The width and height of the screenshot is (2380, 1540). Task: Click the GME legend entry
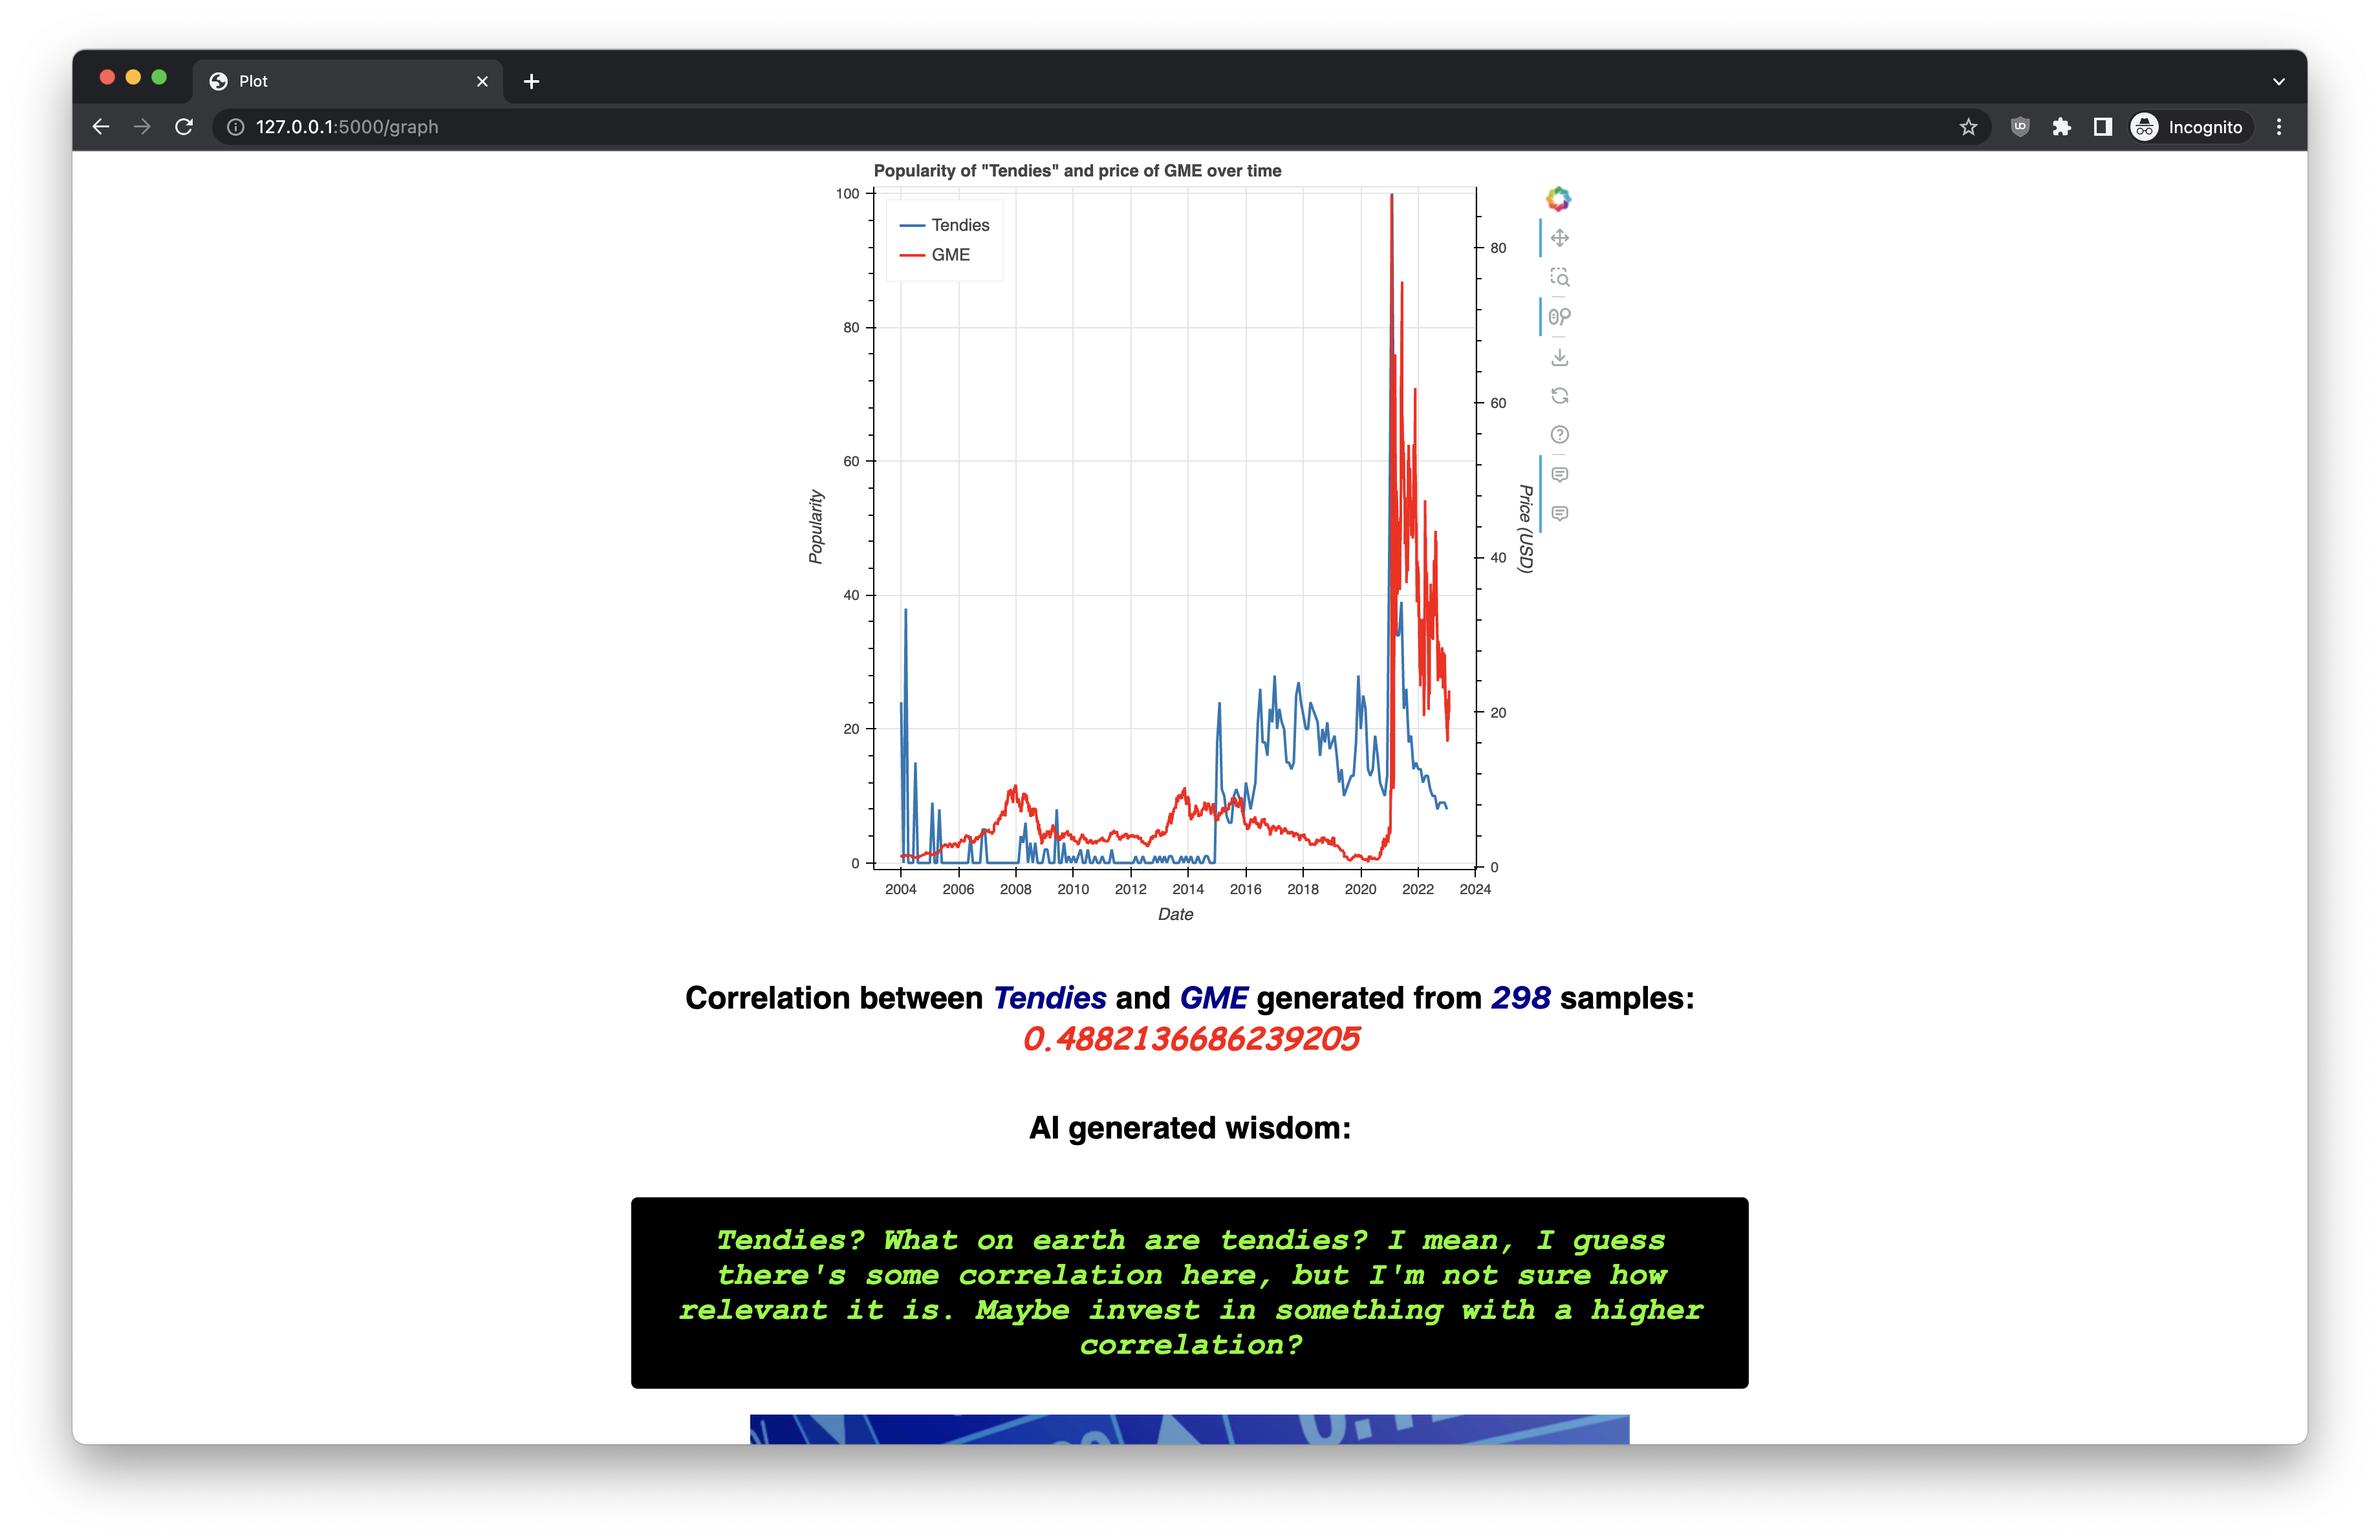pyautogui.click(x=949, y=255)
